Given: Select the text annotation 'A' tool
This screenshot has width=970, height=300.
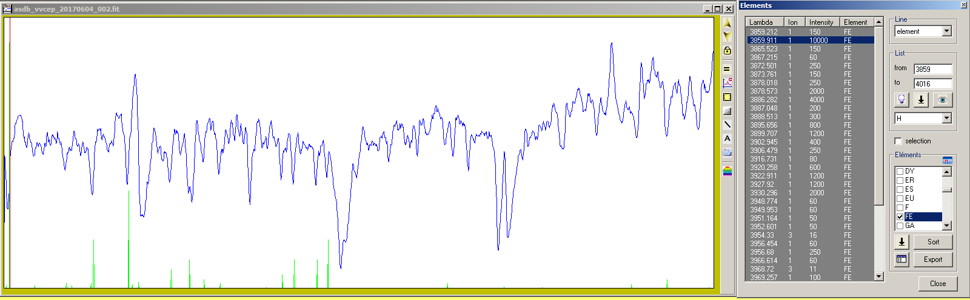Looking at the screenshot, I should (x=727, y=139).
